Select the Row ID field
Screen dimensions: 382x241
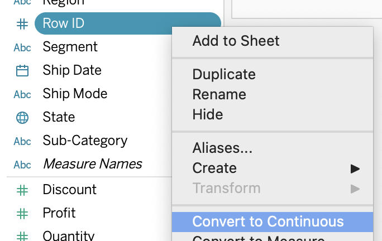(128, 23)
